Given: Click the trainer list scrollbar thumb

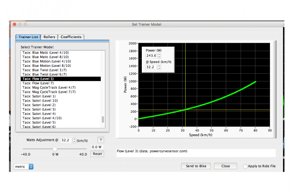Looking at the screenshot, I should coord(103,119).
